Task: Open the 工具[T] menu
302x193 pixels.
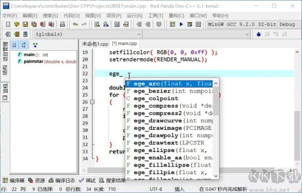Action: [155, 15]
